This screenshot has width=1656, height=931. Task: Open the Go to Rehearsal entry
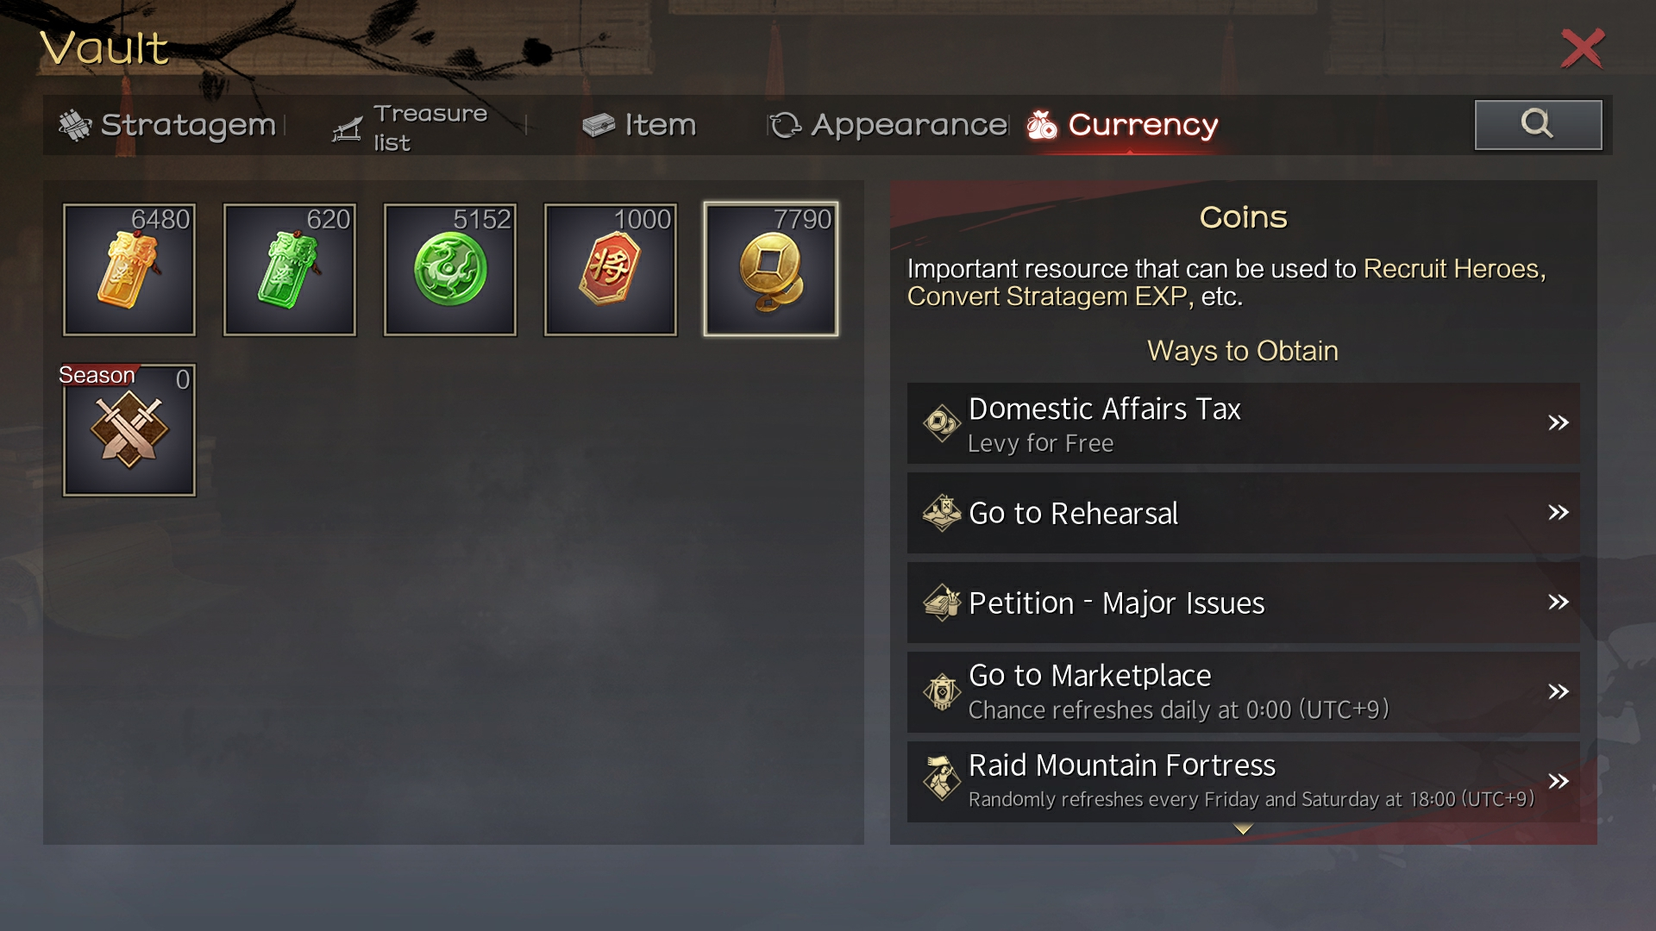[x=1244, y=513]
